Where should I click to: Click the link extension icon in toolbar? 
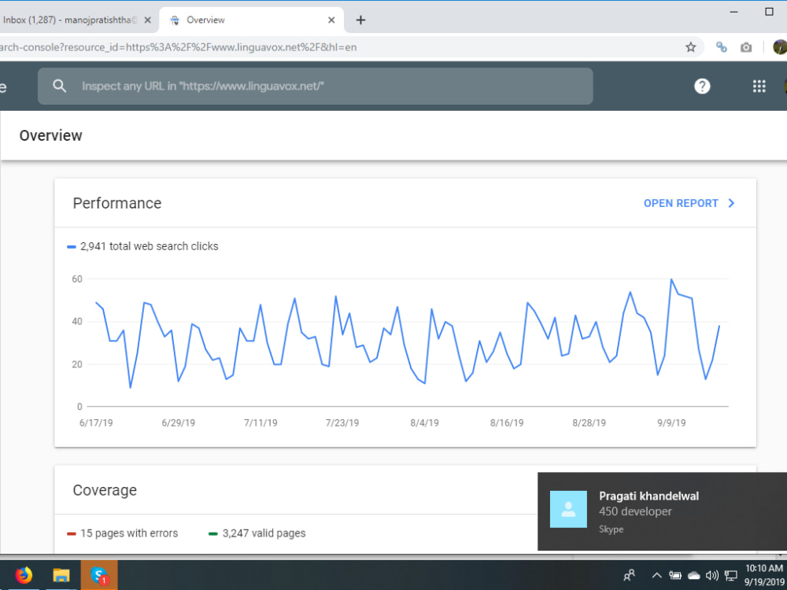point(721,47)
